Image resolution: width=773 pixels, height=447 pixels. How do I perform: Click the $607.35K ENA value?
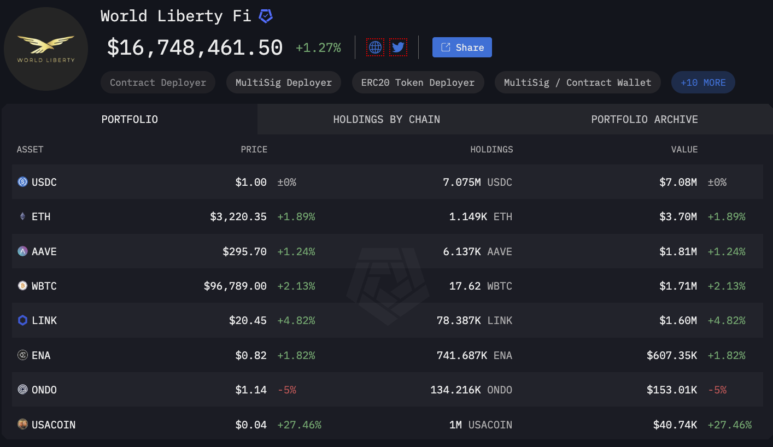coord(672,355)
